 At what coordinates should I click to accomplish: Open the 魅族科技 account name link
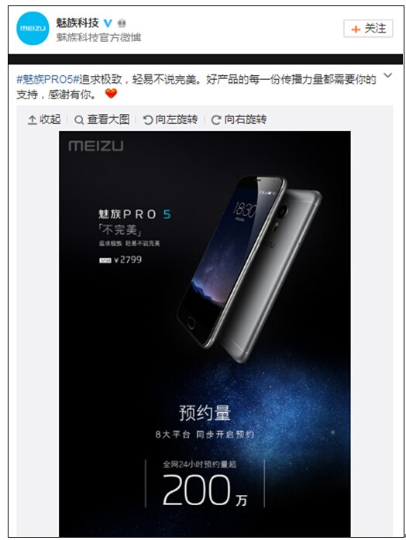77,23
